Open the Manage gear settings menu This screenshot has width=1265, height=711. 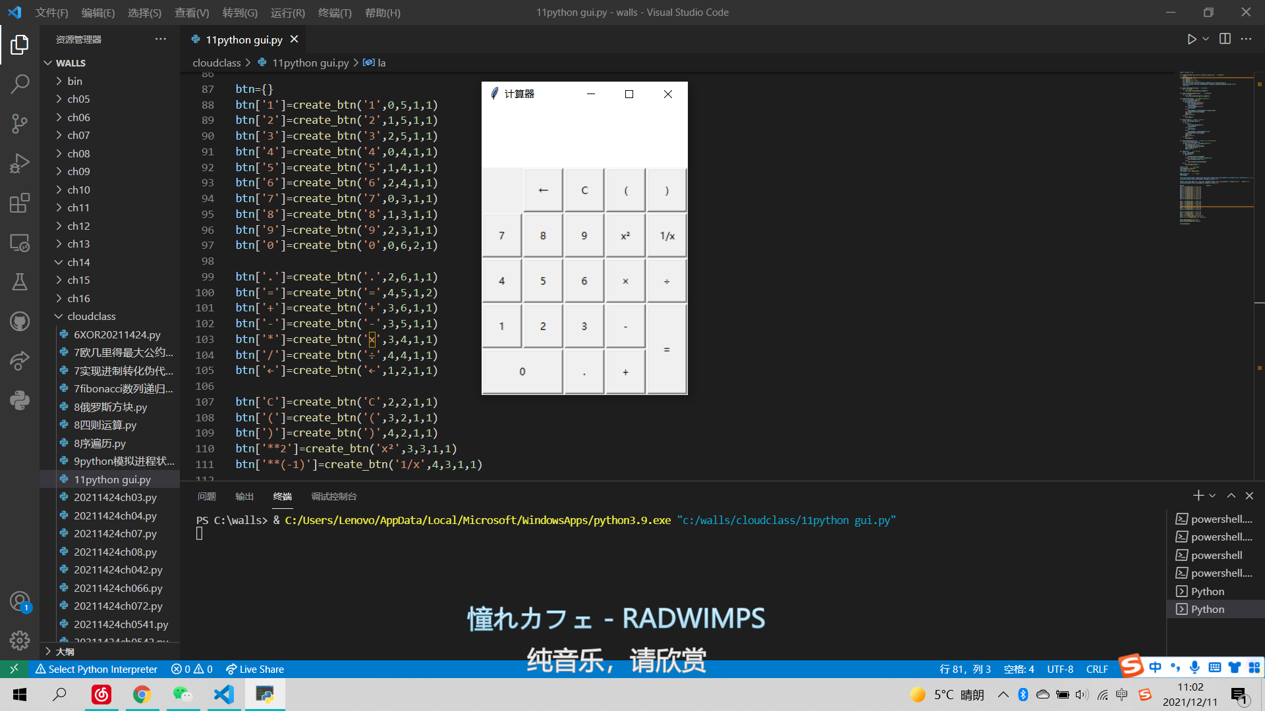[x=20, y=640]
